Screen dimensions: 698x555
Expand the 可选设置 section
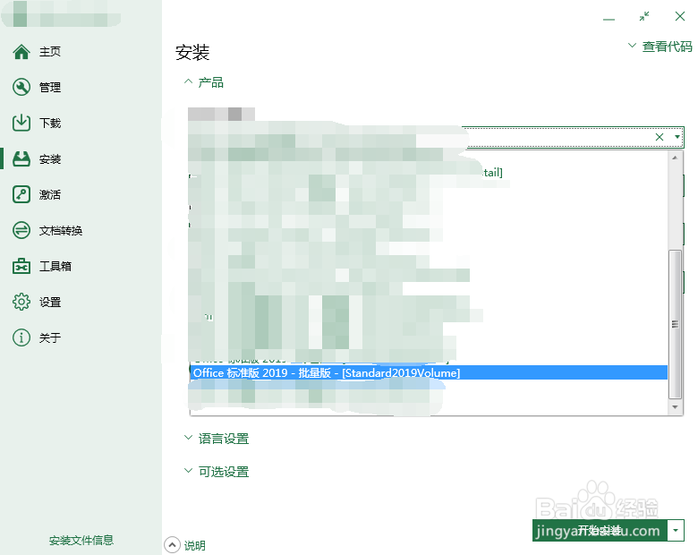[x=217, y=472]
